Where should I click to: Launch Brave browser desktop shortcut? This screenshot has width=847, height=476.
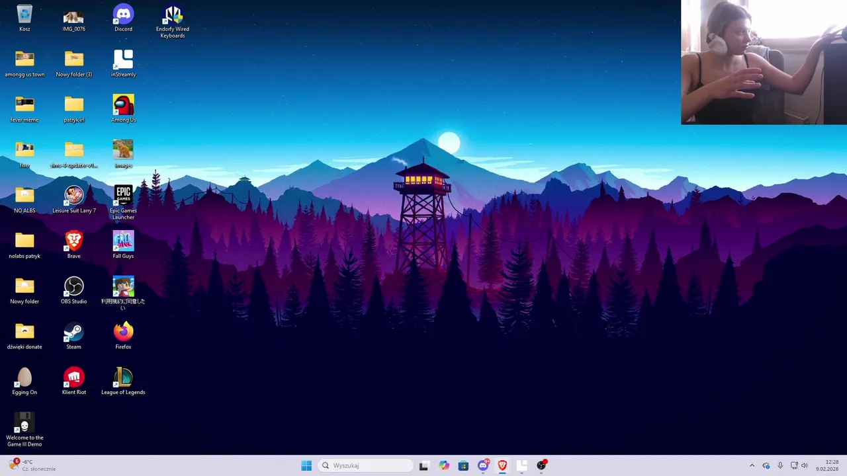coord(73,246)
